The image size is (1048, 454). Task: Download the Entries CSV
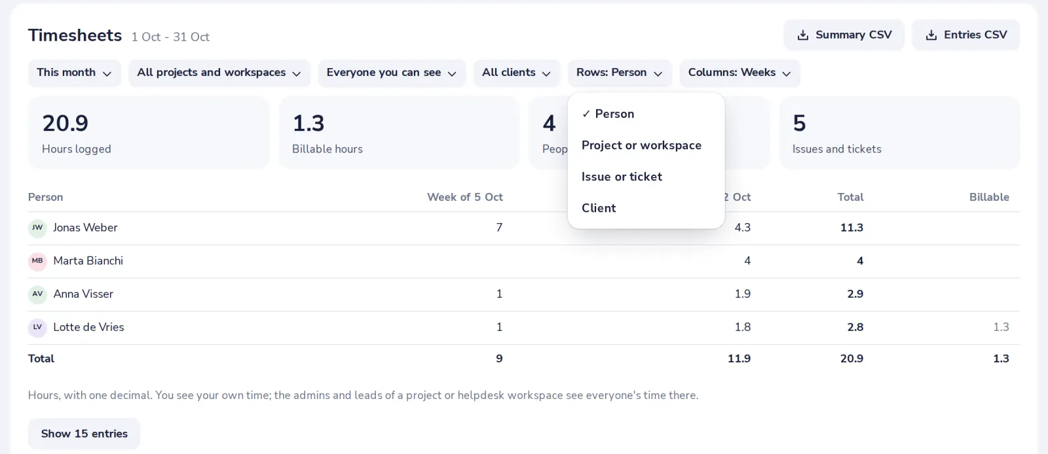click(965, 35)
